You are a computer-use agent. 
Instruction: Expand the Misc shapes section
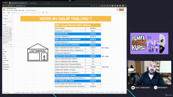click(7, 49)
